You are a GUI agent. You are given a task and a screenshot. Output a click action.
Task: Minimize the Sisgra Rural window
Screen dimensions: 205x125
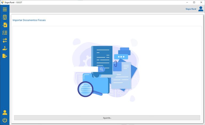pyautogui.click(x=187, y=2)
